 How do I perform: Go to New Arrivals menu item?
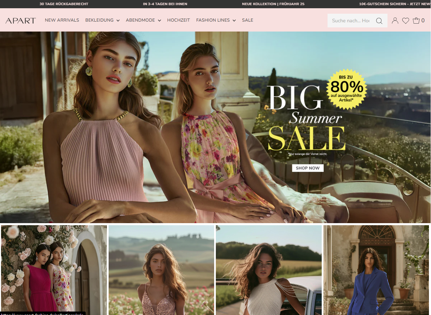[x=62, y=20]
